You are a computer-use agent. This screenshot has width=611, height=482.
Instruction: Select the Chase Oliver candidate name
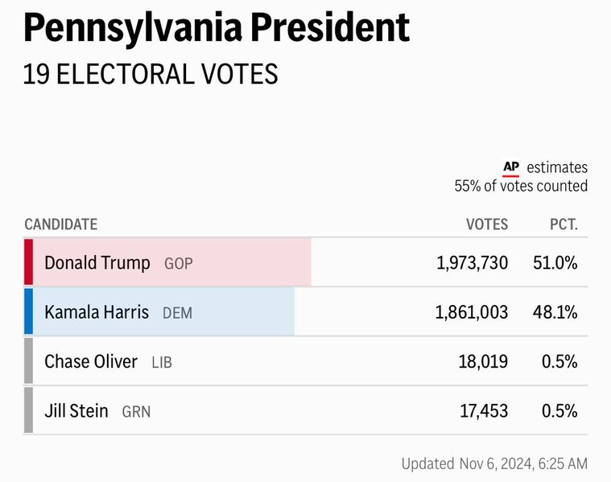[x=91, y=362]
